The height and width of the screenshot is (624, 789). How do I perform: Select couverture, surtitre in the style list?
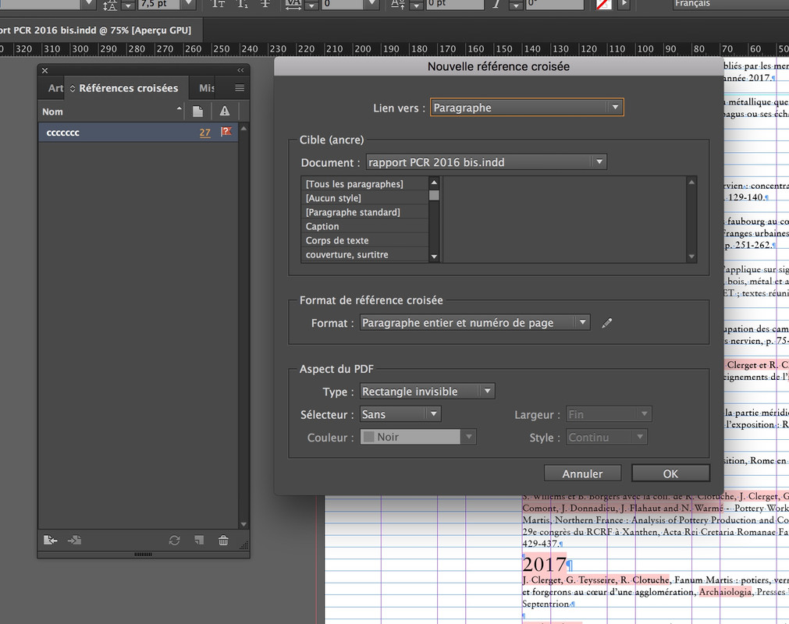pos(364,254)
